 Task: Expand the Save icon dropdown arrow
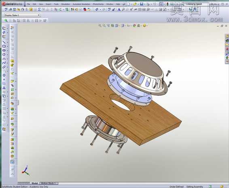pyautogui.click(x=144, y=4)
